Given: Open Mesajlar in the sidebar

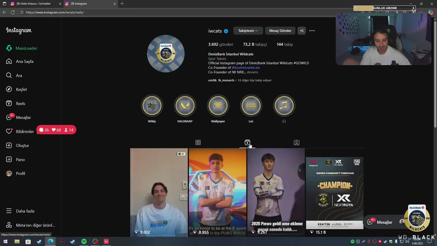Looking at the screenshot, I should 18,118.
